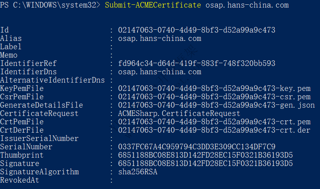Click the Thumbprint hash value
The image size is (320, 189).
point(205,155)
